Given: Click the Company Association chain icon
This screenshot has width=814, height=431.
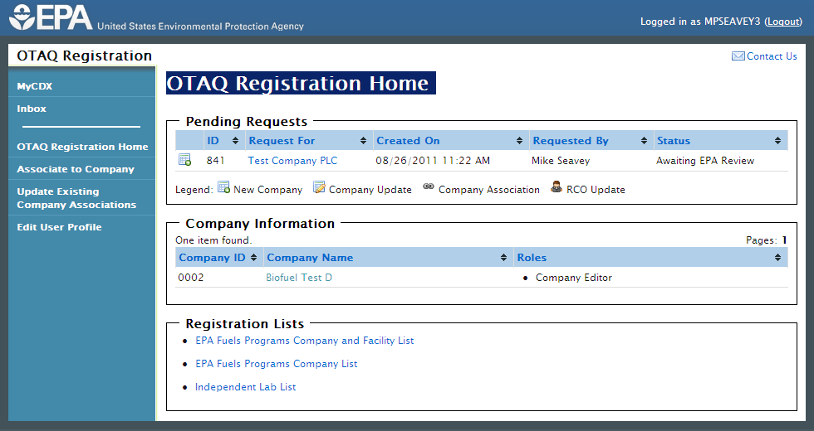Looking at the screenshot, I should click(429, 186).
